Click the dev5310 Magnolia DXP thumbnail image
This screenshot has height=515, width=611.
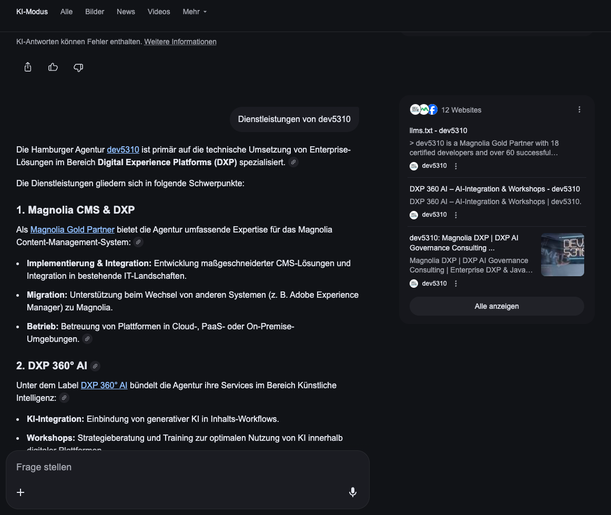562,255
